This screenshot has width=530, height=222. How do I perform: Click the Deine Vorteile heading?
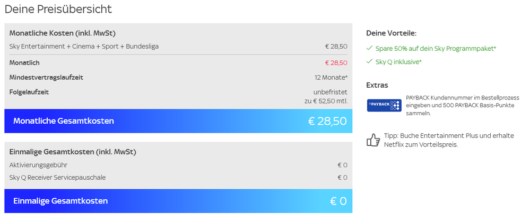tap(392, 33)
